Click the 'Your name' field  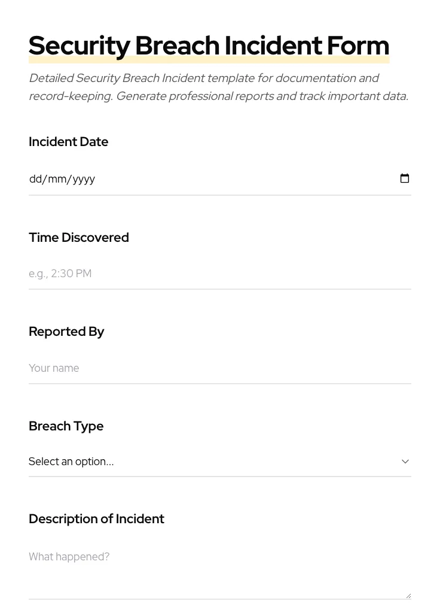pos(179,368)
